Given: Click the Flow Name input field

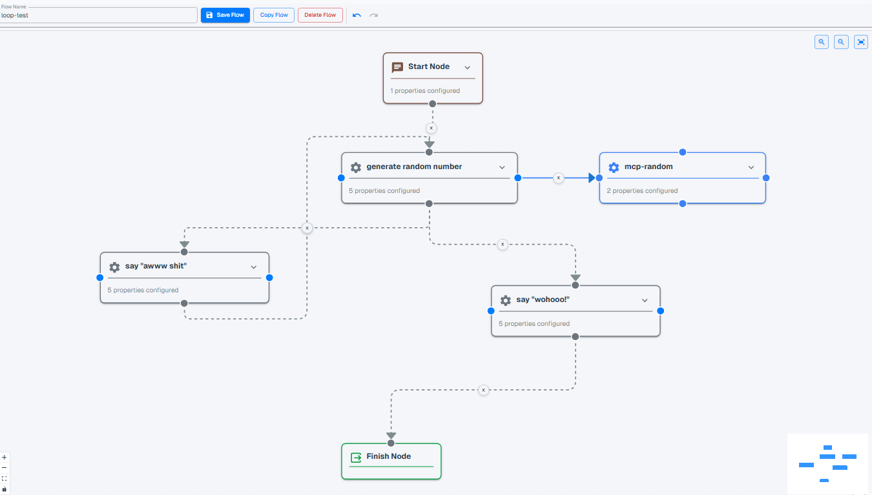Looking at the screenshot, I should pyautogui.click(x=98, y=15).
